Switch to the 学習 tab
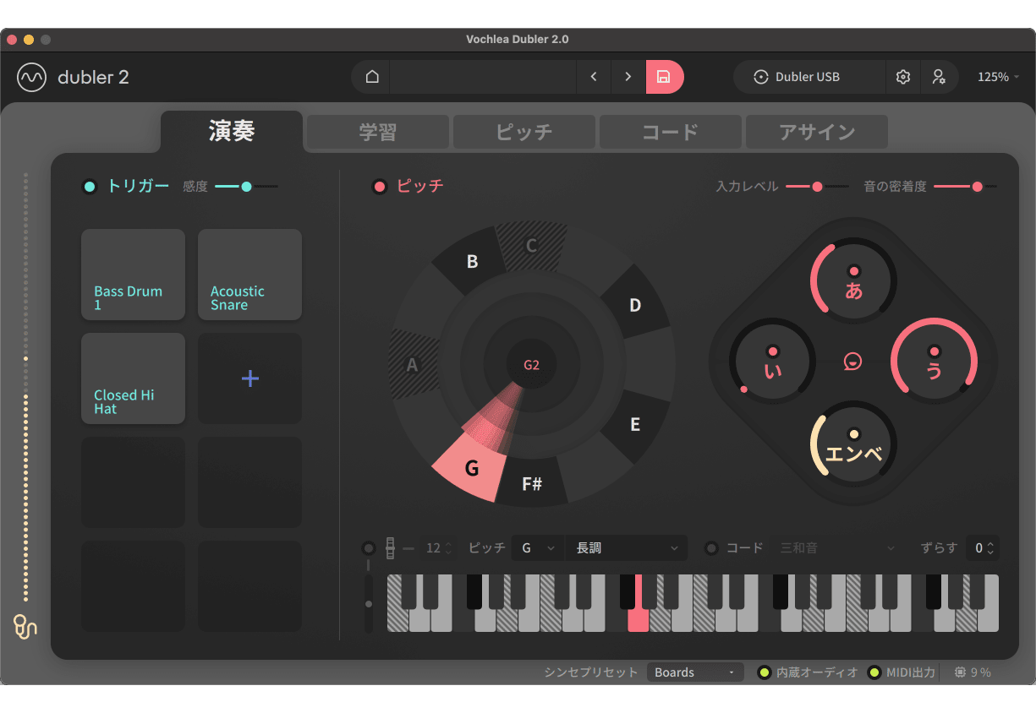The width and height of the screenshot is (1036, 713). point(377,133)
